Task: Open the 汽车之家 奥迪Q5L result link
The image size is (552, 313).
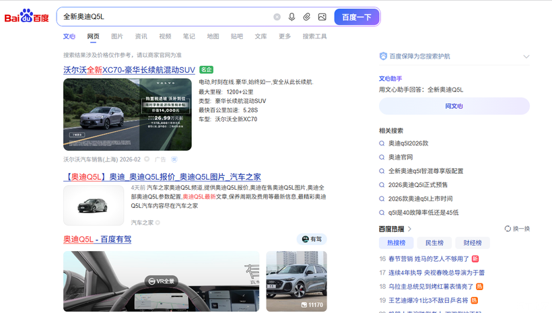Action: (x=162, y=177)
